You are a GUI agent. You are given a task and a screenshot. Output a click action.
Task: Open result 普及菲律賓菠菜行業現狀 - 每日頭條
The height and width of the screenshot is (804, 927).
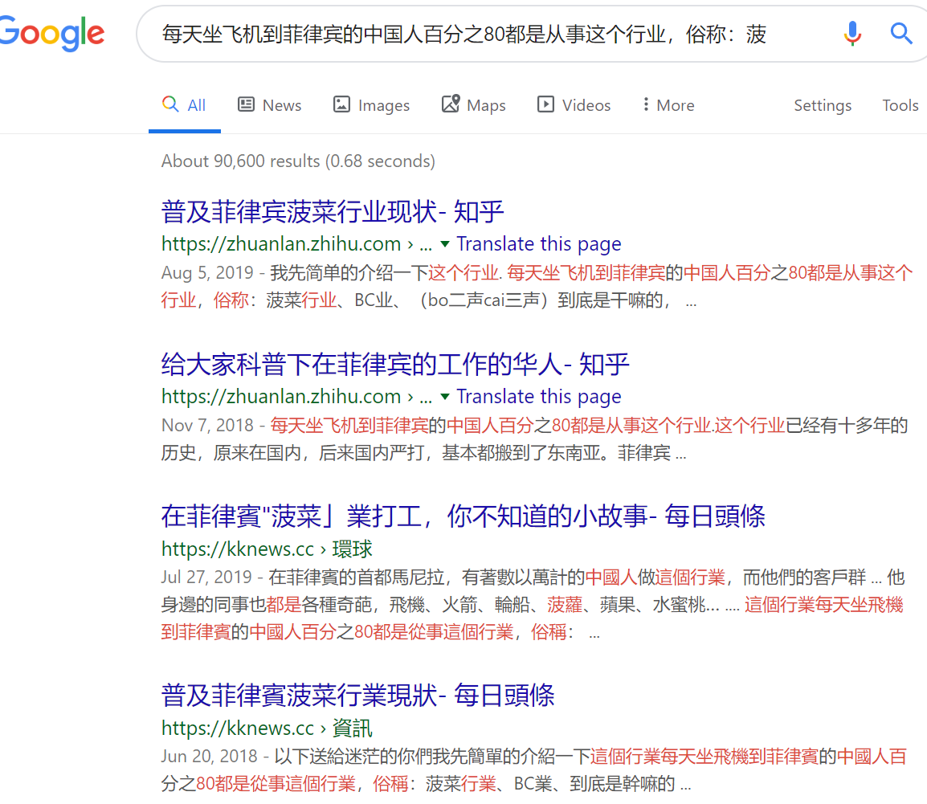[357, 695]
